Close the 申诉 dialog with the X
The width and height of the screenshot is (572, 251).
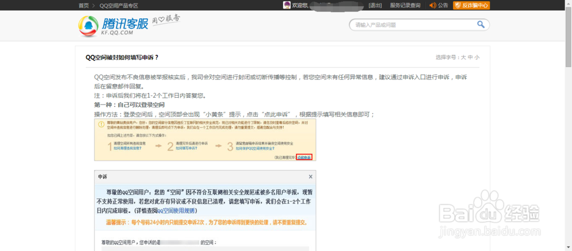coord(311,177)
